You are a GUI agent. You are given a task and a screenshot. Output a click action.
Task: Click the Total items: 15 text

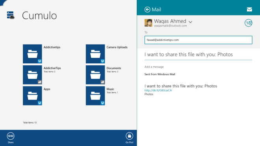[x=30, y=123]
